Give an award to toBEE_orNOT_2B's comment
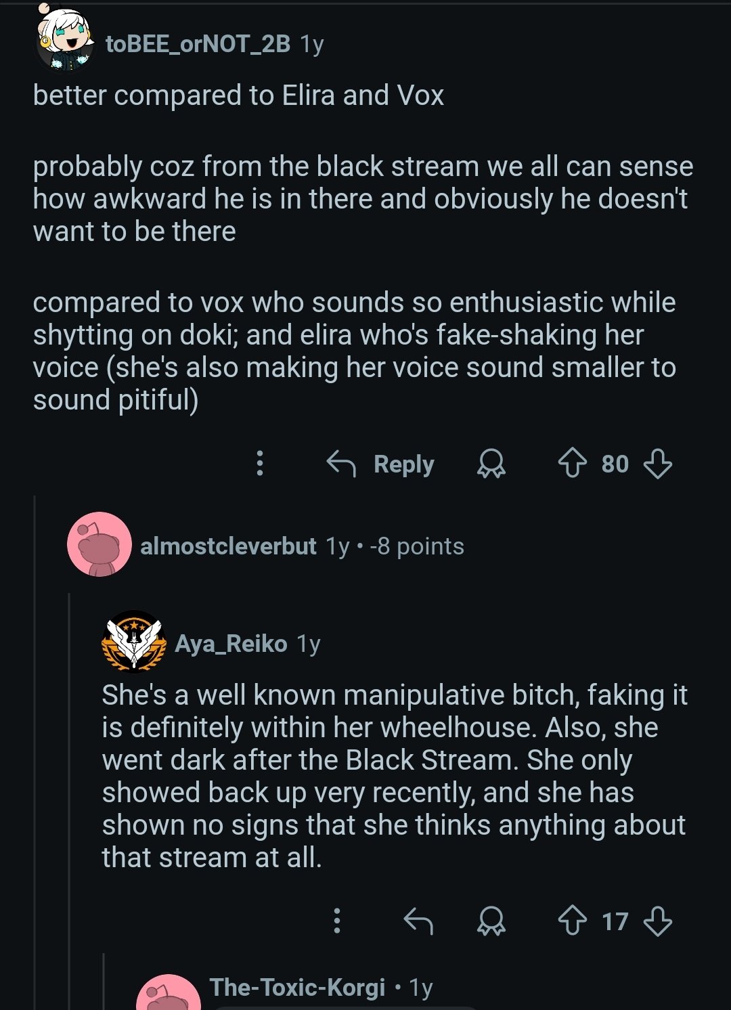Screen dimensions: 731x1010 click(x=491, y=464)
